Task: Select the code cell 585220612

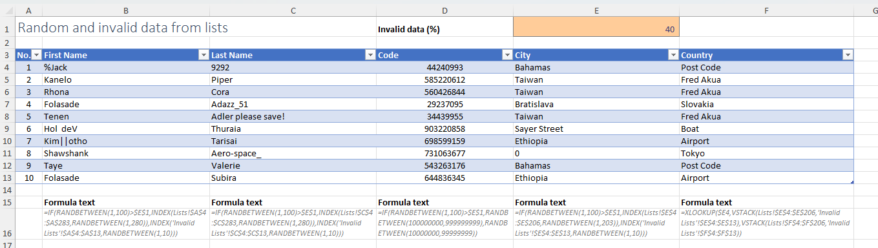Action: click(444, 80)
